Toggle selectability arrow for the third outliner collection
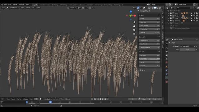The image size is (199, 112). pyautogui.click(x=192, y=18)
